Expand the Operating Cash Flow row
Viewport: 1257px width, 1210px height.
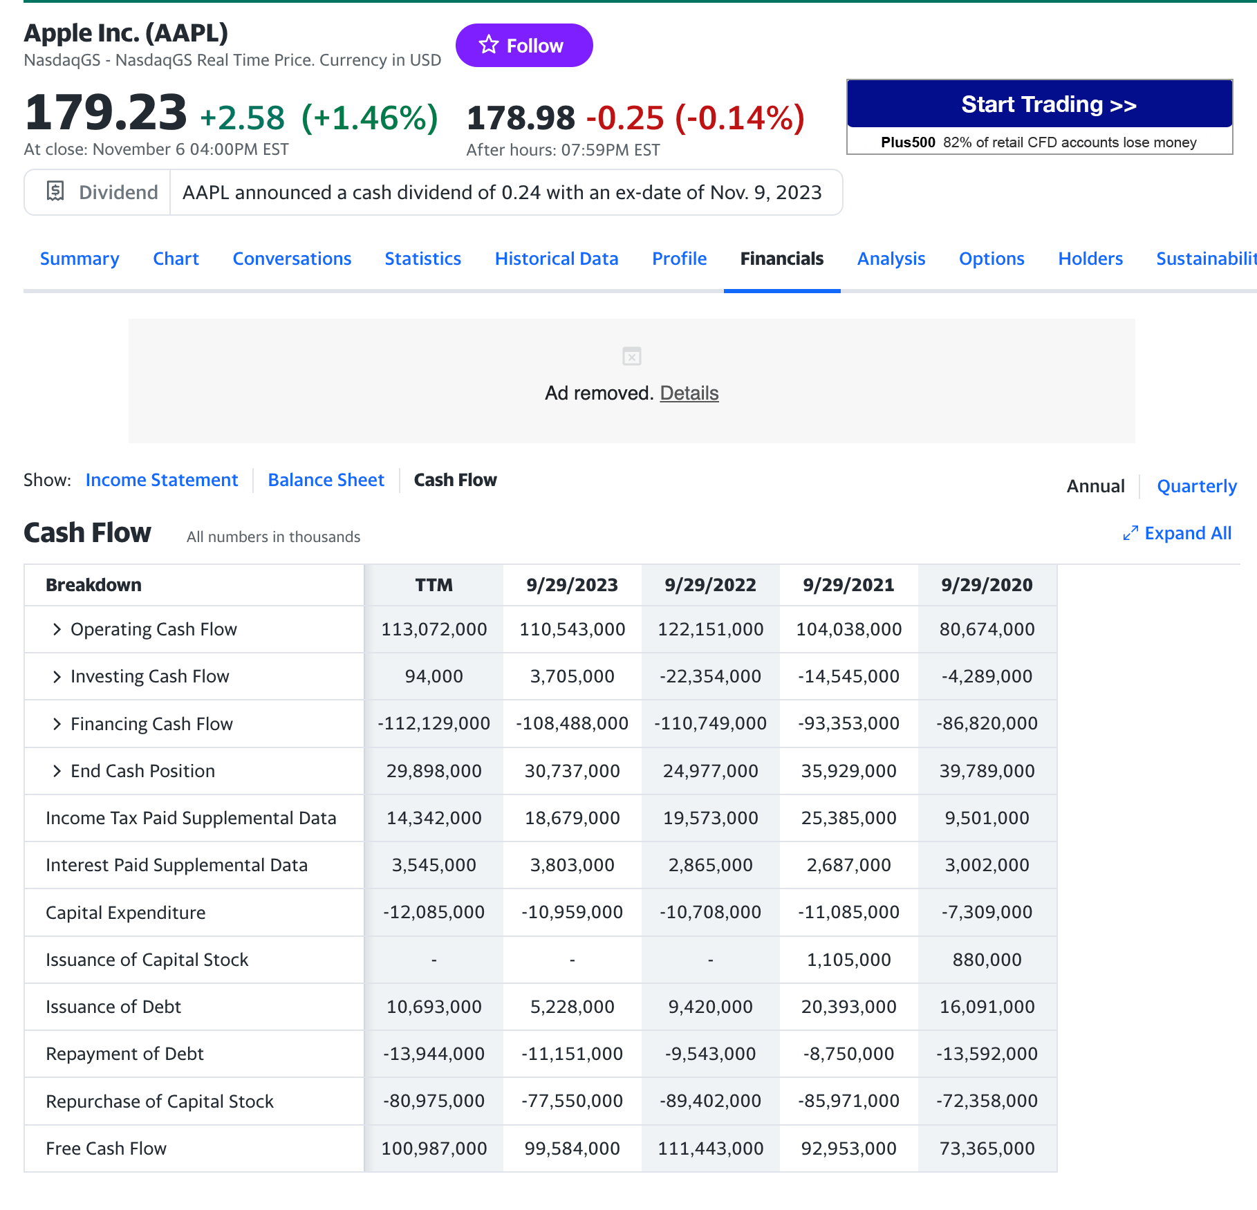point(56,629)
